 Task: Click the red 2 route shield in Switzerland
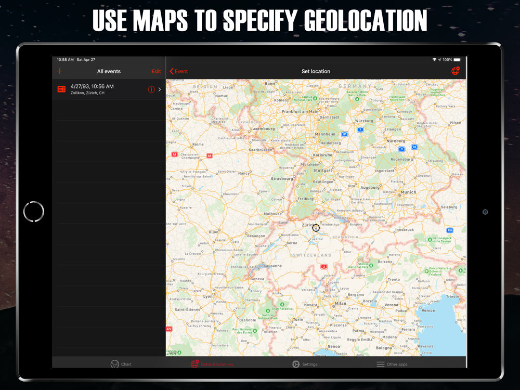[x=324, y=267]
